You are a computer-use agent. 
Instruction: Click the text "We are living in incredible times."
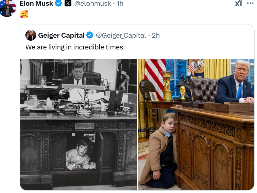point(75,47)
